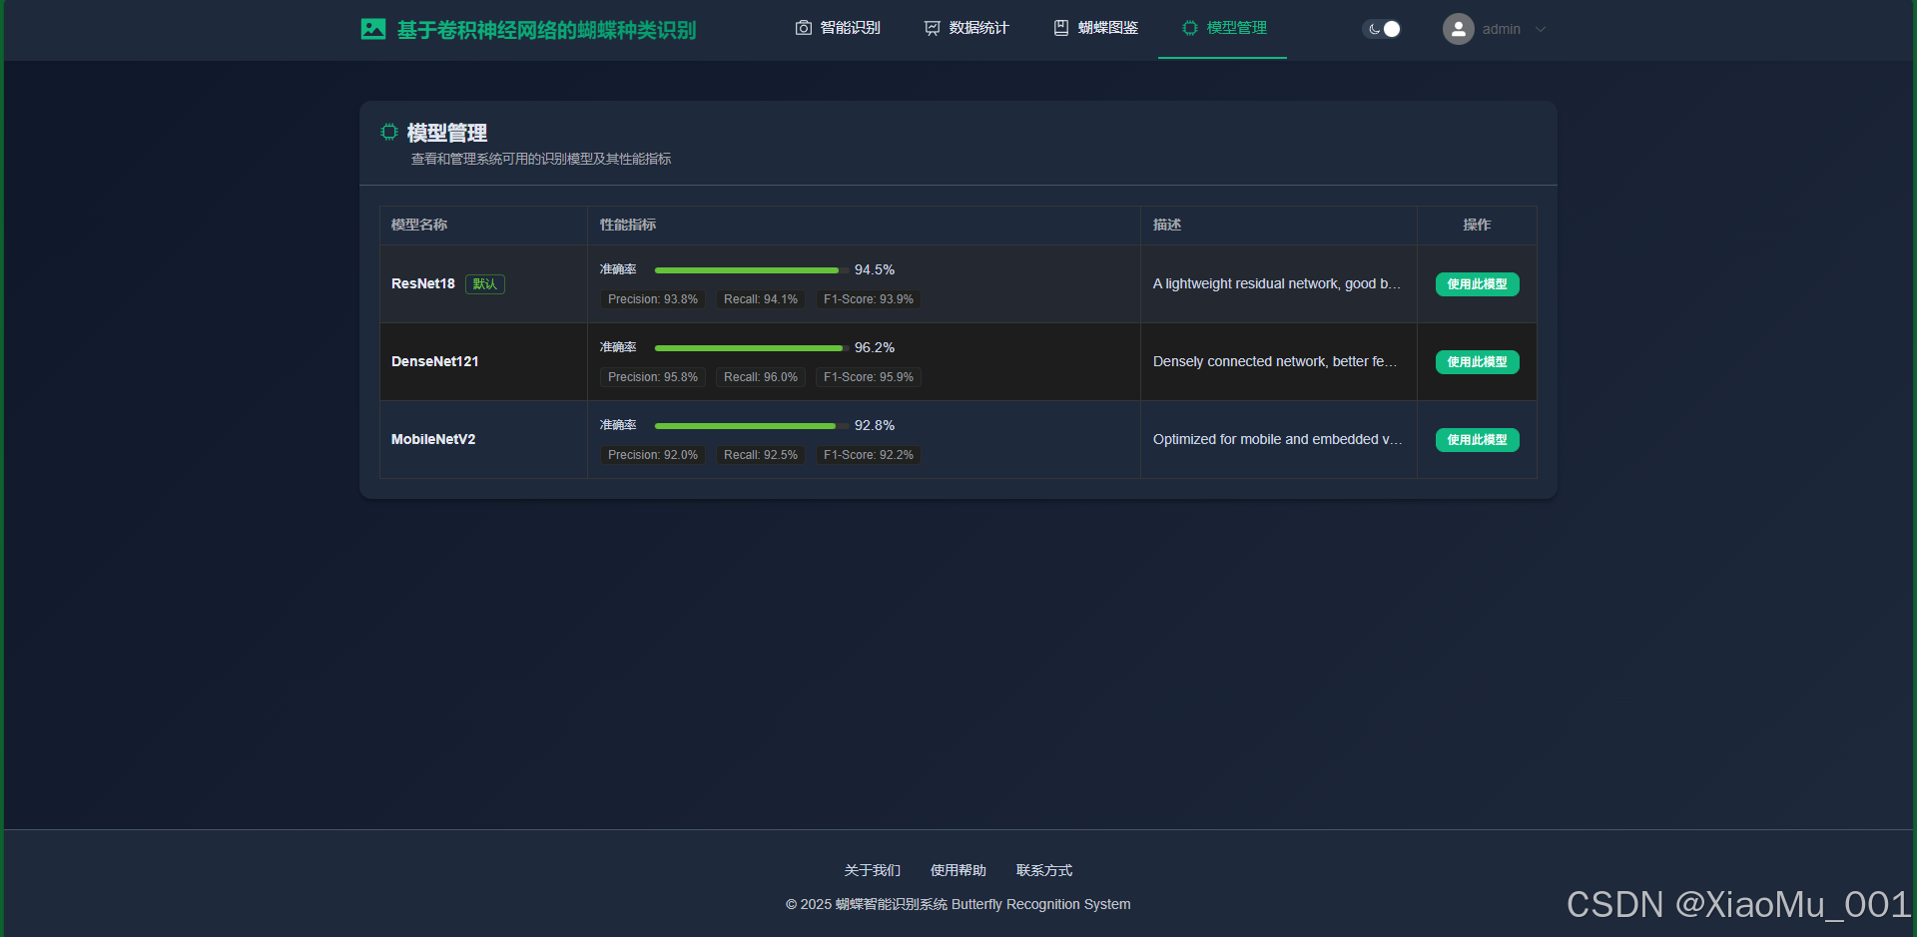Toggle the dark mode switch
The width and height of the screenshot is (1917, 937).
pyautogui.click(x=1382, y=29)
